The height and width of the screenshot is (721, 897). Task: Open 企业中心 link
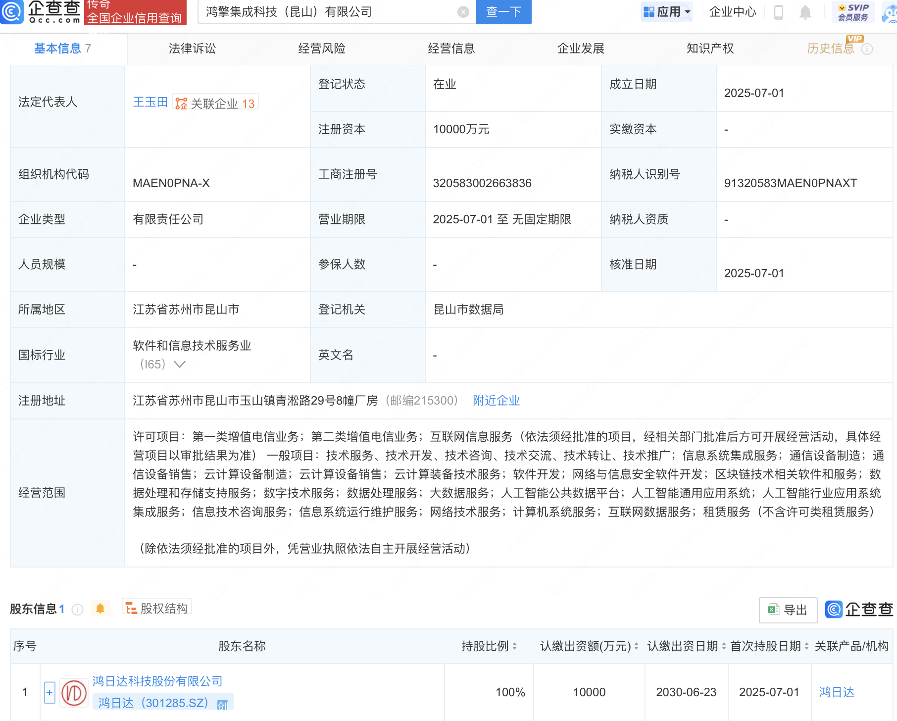click(x=733, y=12)
